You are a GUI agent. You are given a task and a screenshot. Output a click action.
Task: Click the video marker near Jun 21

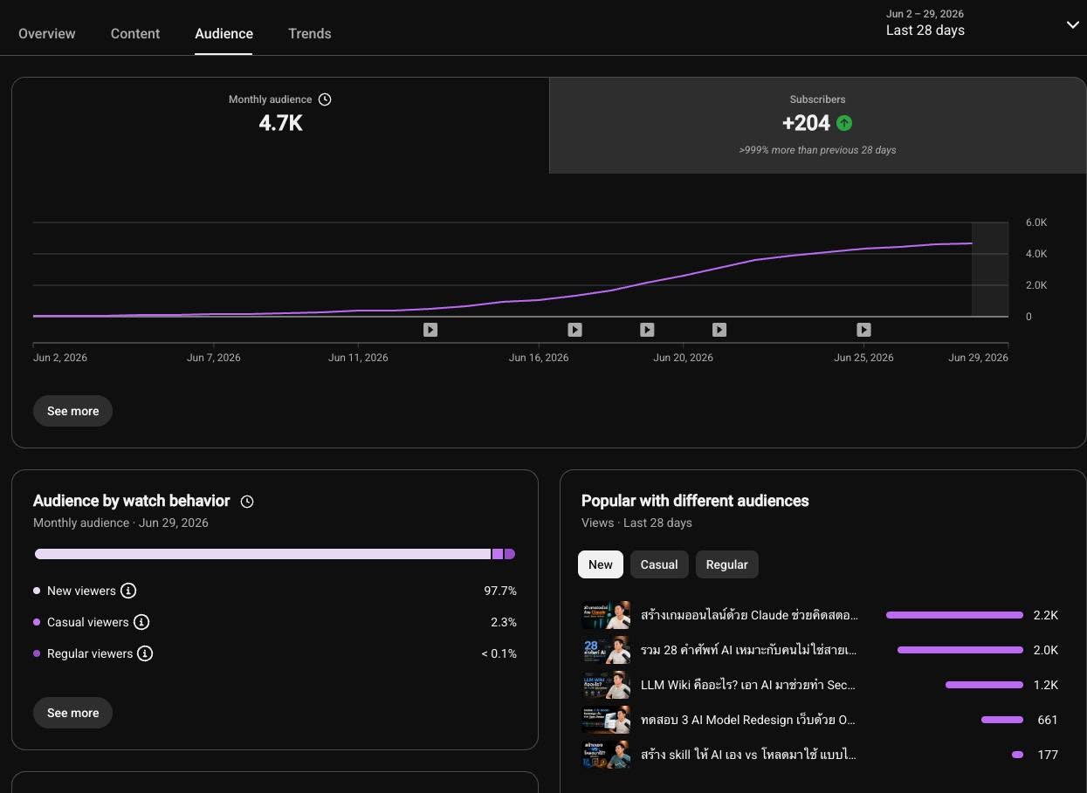(719, 330)
